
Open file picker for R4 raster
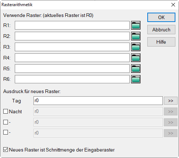[136, 58]
